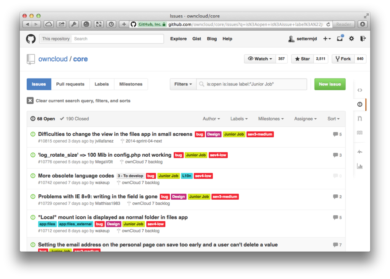Click the Safari address bar URL
The width and height of the screenshot is (390, 279).
pyautogui.click(x=246, y=24)
